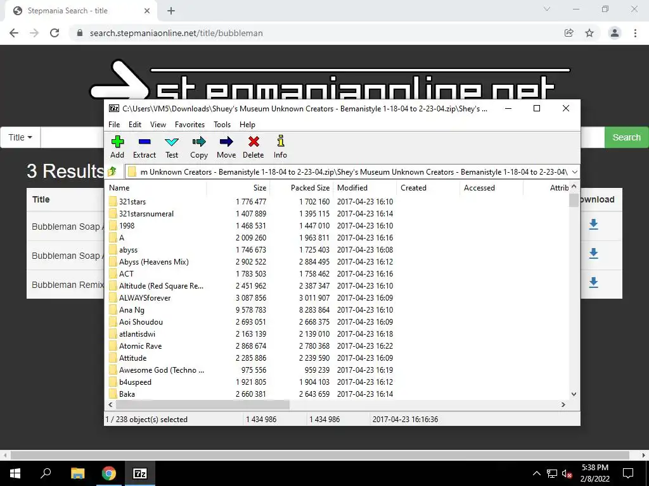
Task: Open Chrome's three-dot menu
Action: pos(635,33)
